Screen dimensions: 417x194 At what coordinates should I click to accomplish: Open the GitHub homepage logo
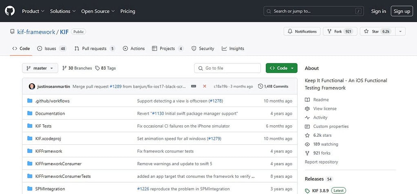click(x=10, y=11)
